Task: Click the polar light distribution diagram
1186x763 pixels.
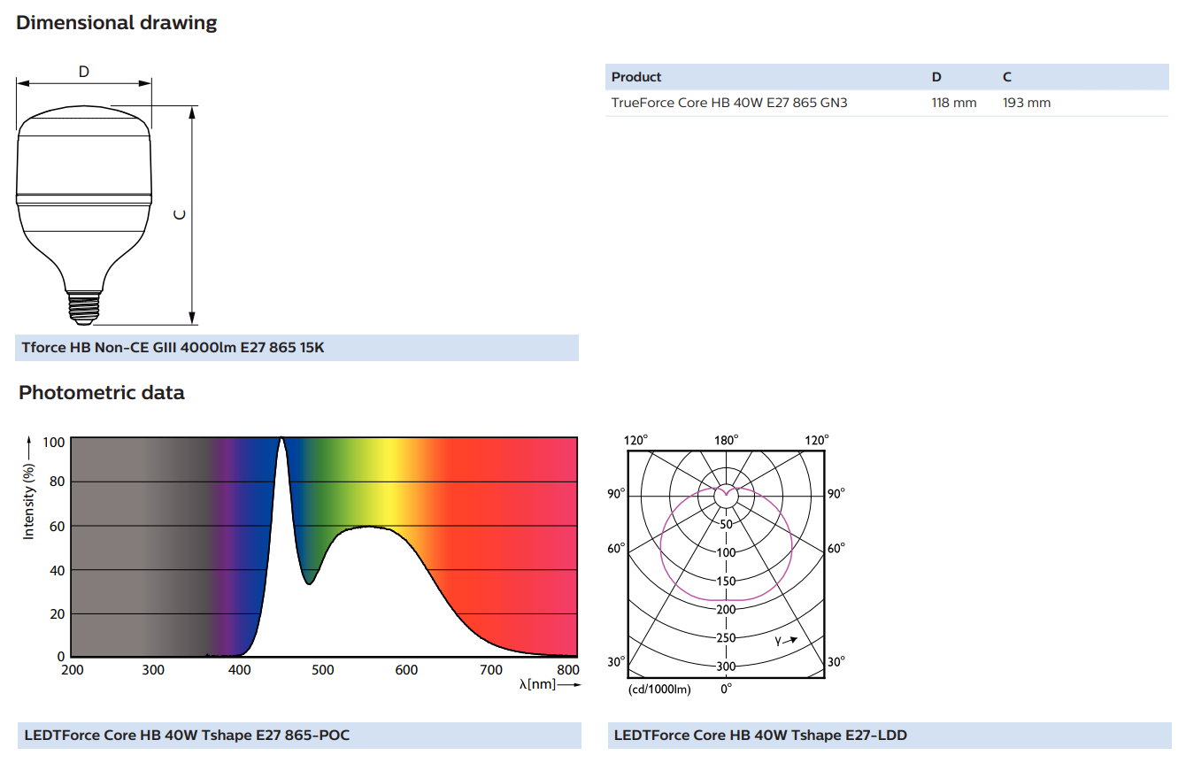Action: (x=726, y=564)
